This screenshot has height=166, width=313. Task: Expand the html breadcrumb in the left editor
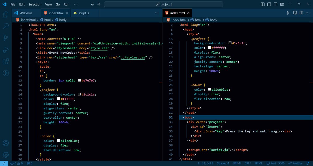[x=45, y=20]
